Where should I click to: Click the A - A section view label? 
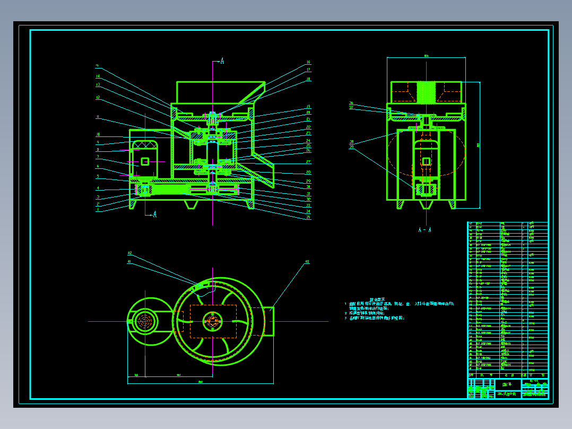425,230
